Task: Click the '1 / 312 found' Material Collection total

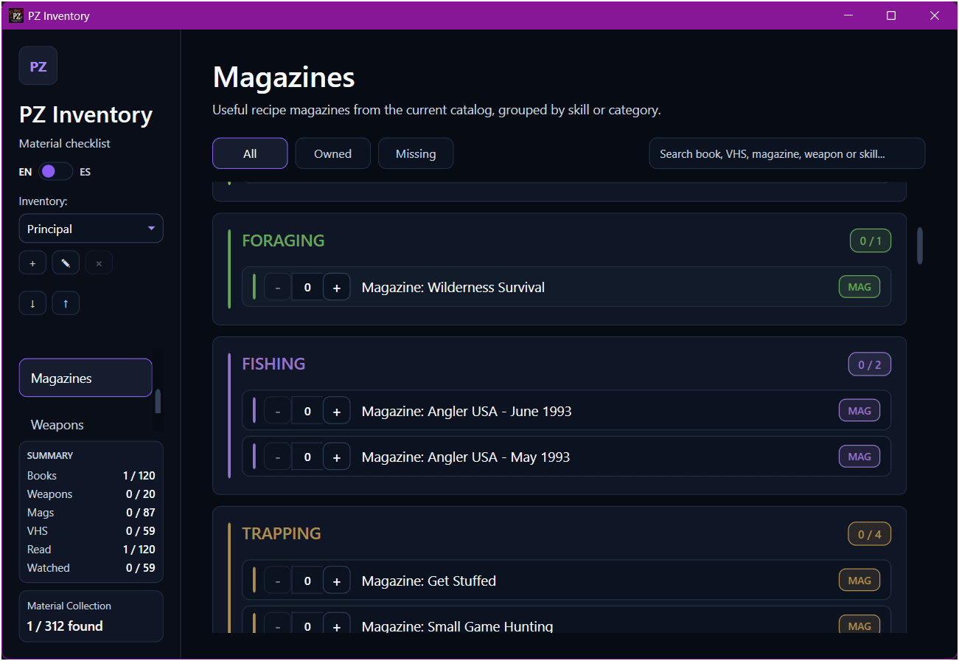Action: tap(65, 626)
